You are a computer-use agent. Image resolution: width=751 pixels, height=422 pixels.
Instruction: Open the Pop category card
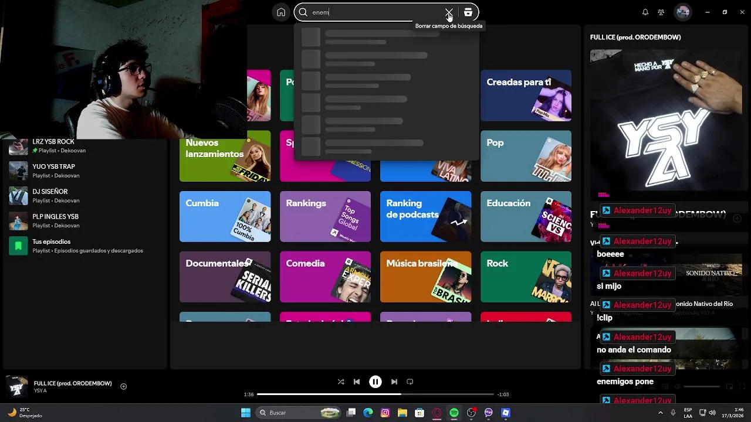point(526,156)
